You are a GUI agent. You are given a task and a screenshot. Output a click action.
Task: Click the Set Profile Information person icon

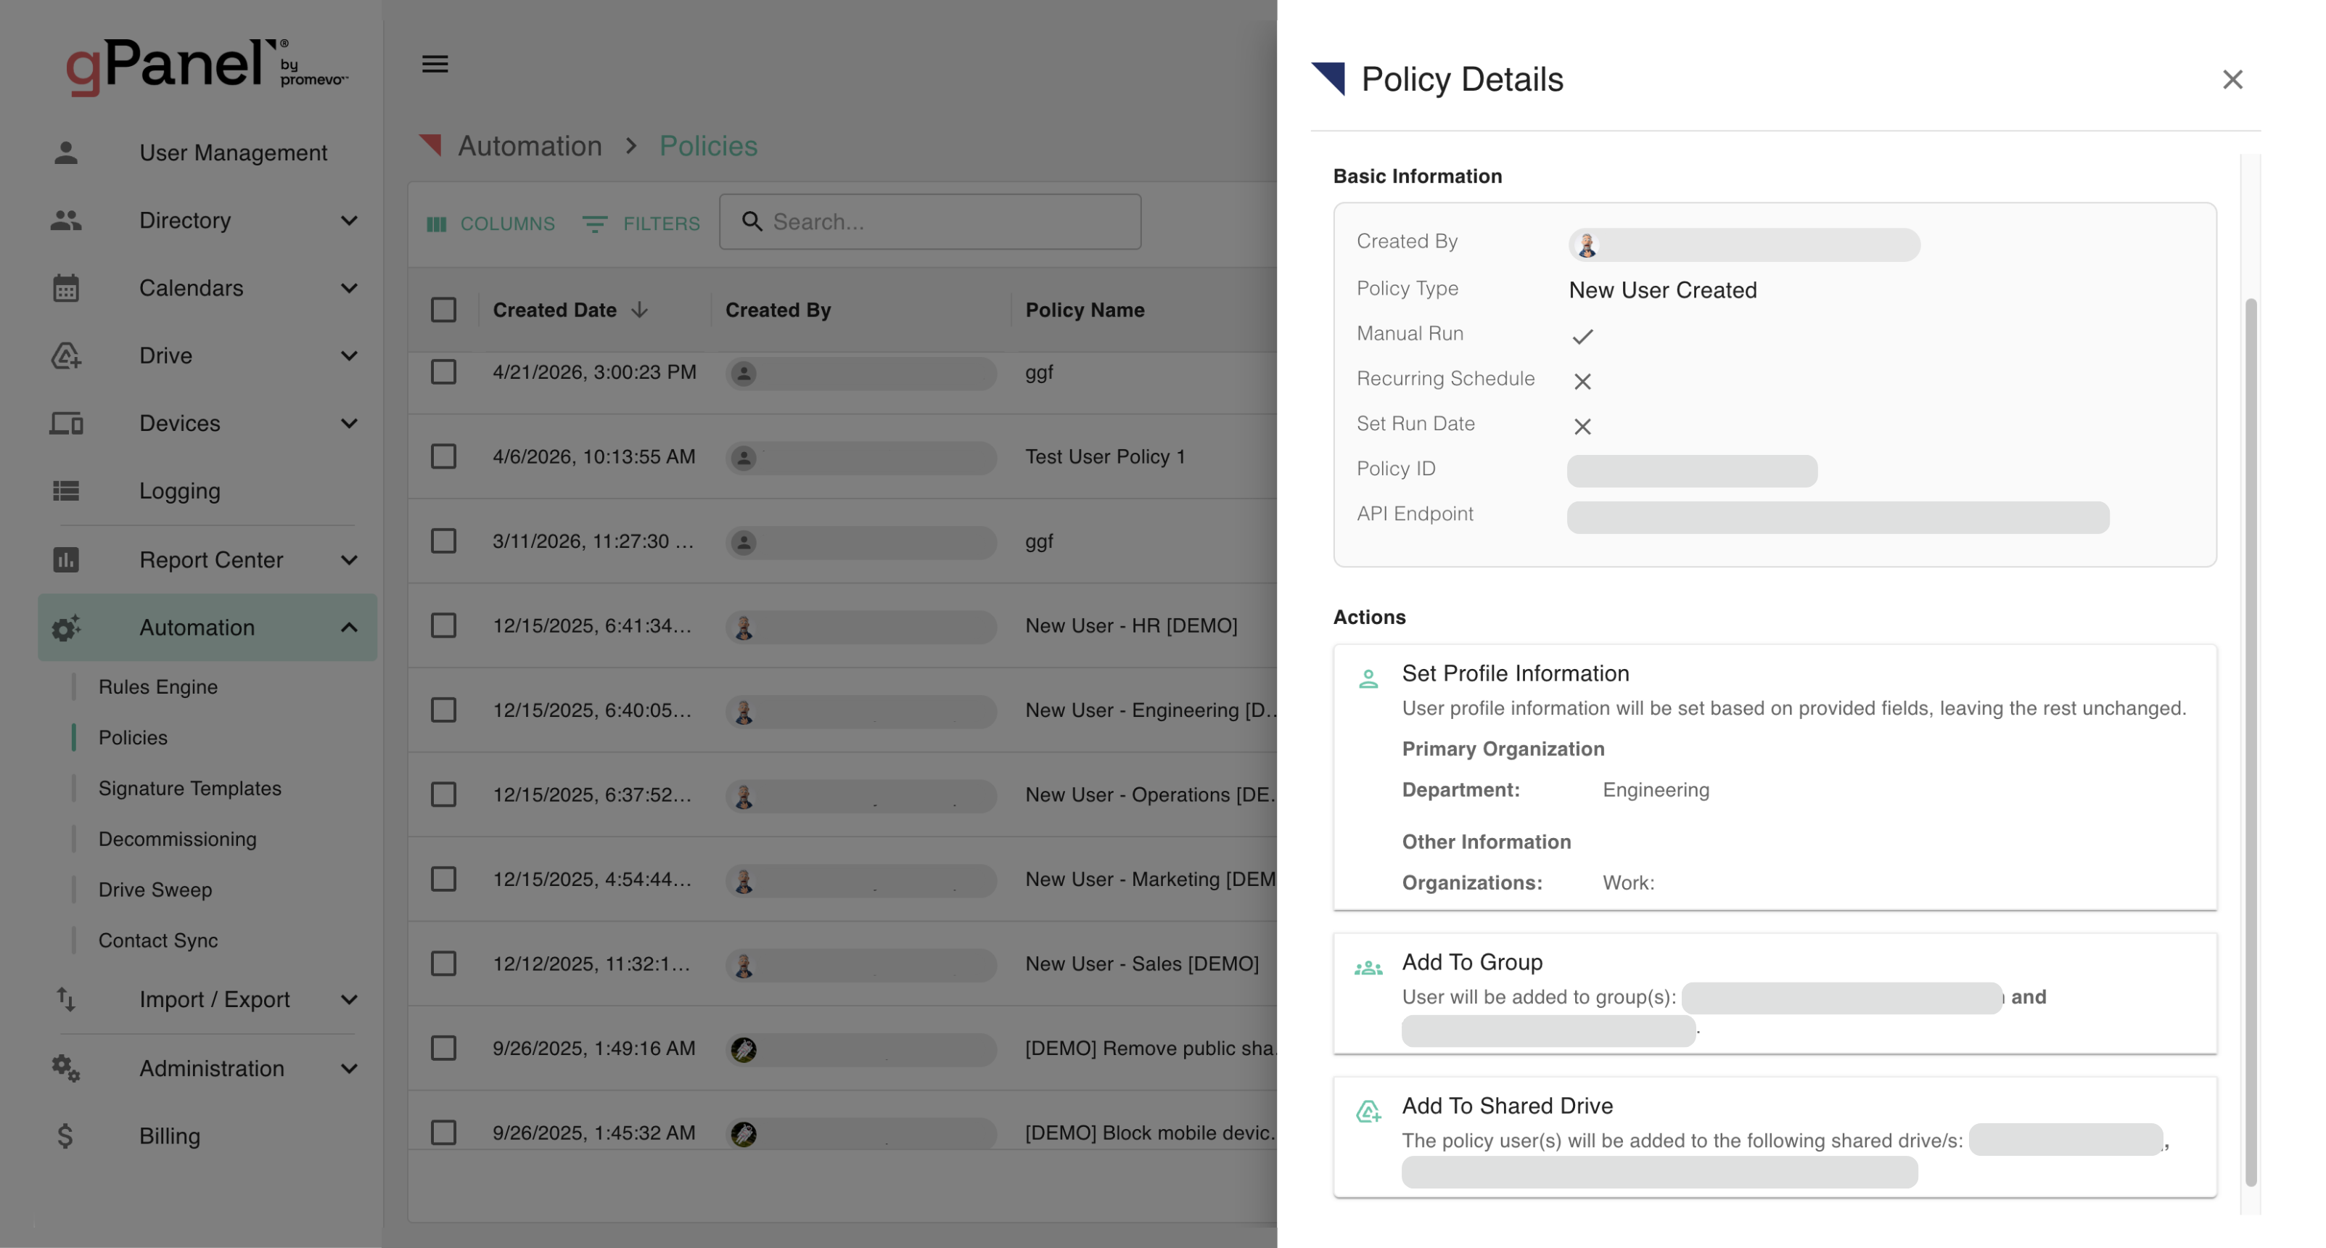click(x=1368, y=678)
